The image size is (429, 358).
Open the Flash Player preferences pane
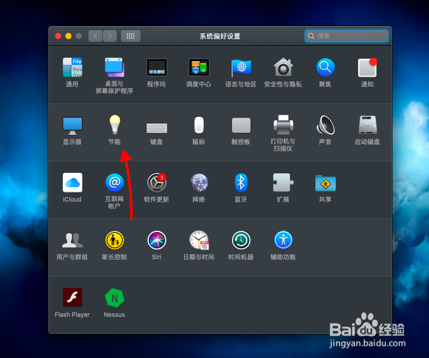[72, 297]
